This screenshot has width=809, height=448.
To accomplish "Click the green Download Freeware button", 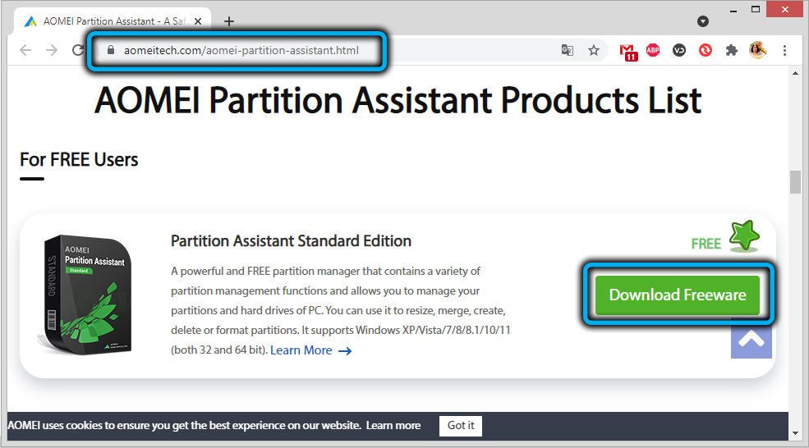I will click(x=678, y=295).
